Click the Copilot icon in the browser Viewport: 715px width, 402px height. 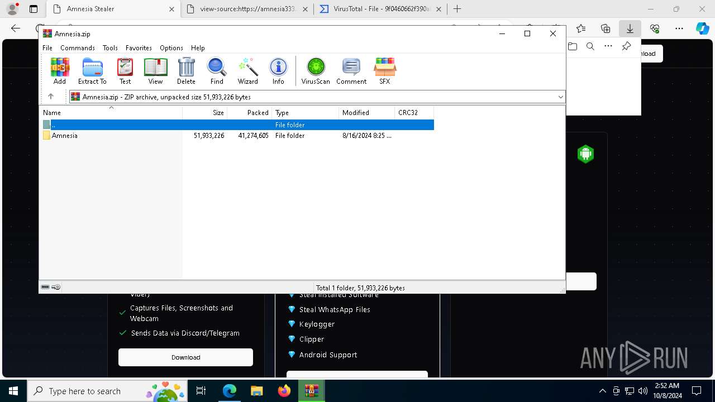click(x=702, y=28)
